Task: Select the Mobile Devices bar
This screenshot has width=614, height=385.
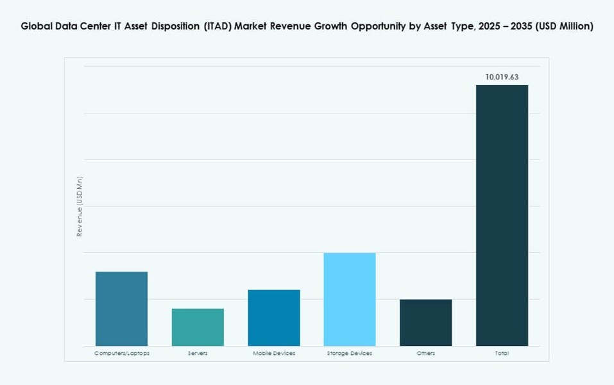Action: 274,317
